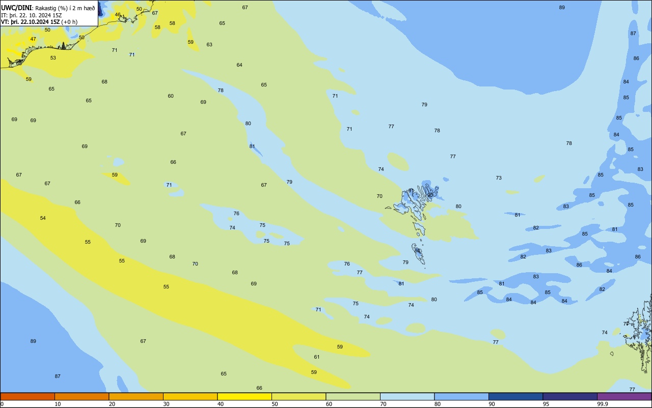The width and height of the screenshot is (652, 408).
Task: Click the map humidity value '53'
Action: 53,58
